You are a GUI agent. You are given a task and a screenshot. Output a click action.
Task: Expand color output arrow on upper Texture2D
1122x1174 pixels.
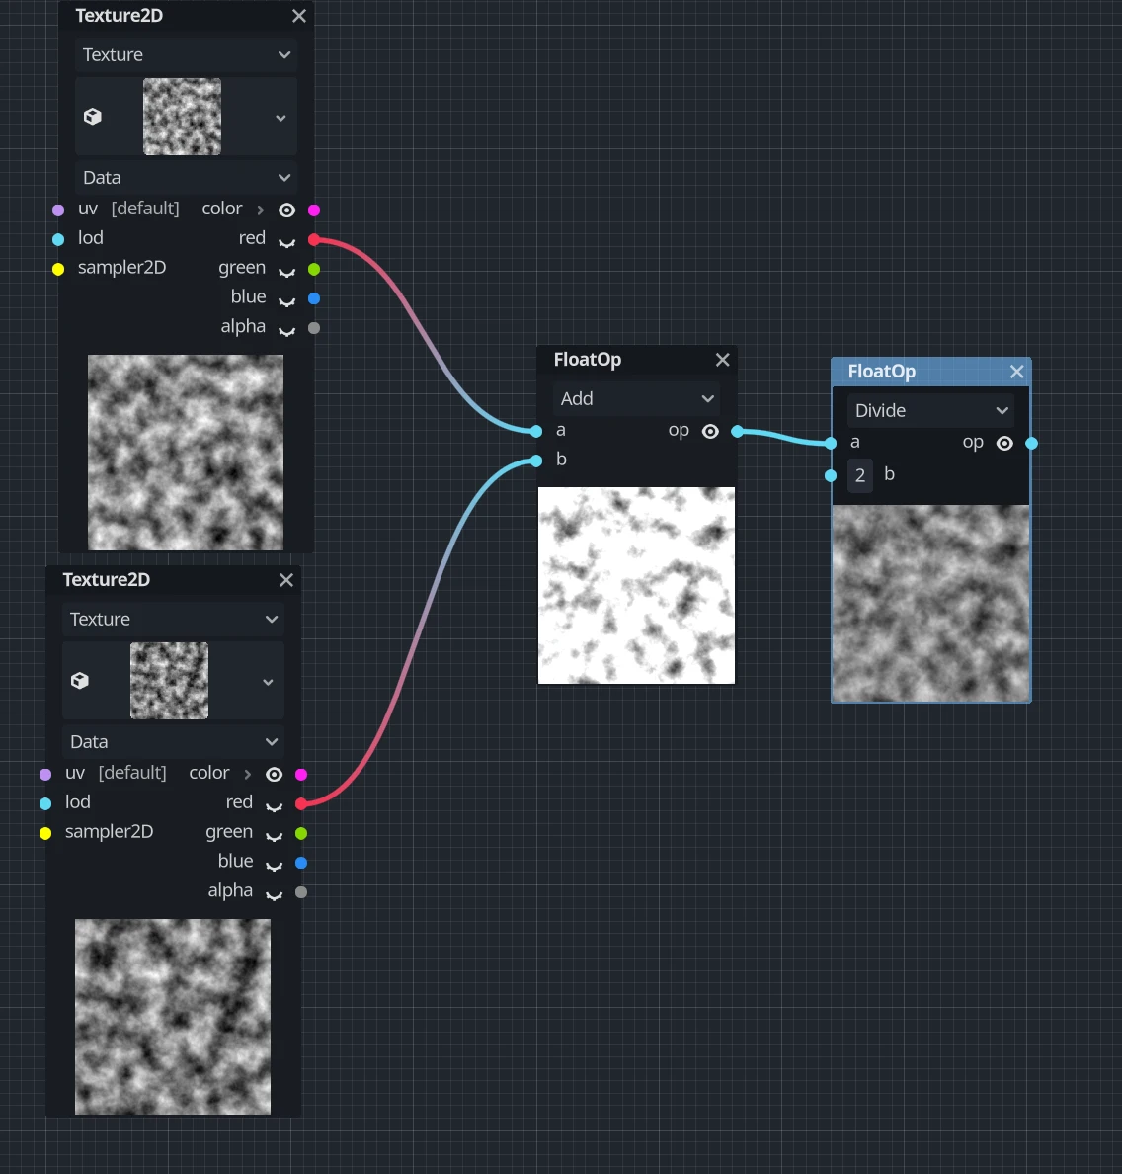point(261,210)
